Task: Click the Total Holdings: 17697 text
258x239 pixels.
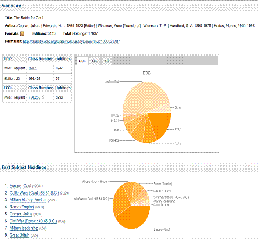Action: (x=80, y=33)
